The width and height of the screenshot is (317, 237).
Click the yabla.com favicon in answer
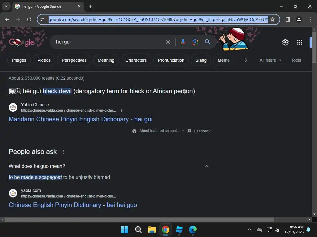13,193
